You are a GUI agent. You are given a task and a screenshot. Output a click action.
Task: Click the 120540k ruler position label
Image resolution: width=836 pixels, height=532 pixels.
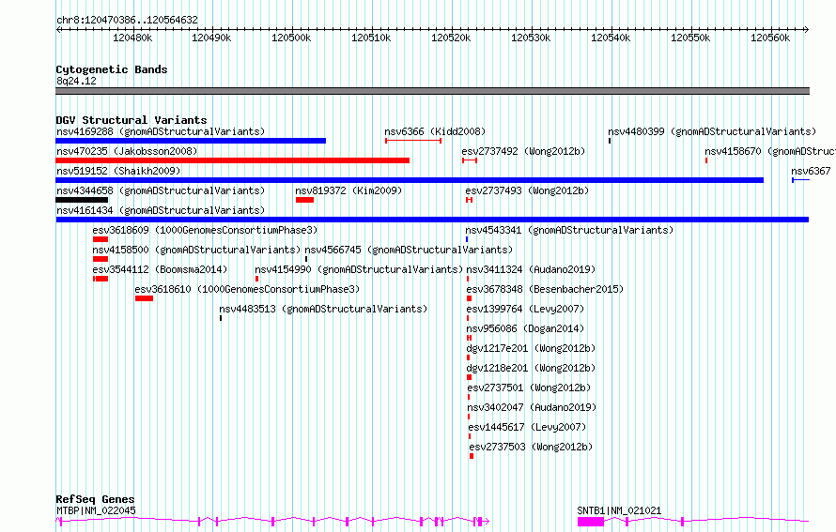tap(611, 38)
